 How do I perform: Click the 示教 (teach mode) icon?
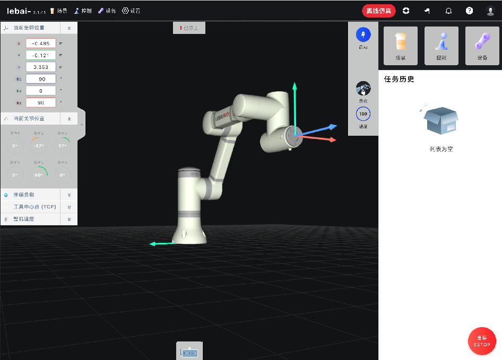click(363, 89)
